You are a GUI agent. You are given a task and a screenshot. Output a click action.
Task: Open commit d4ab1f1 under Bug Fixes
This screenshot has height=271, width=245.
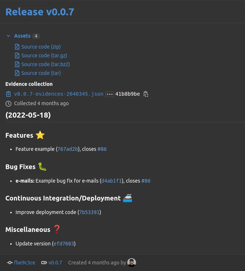pyautogui.click(x=112, y=181)
